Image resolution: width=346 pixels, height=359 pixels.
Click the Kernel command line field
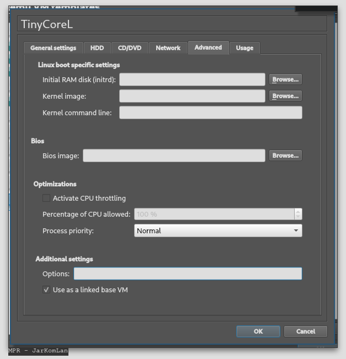[x=210, y=112]
